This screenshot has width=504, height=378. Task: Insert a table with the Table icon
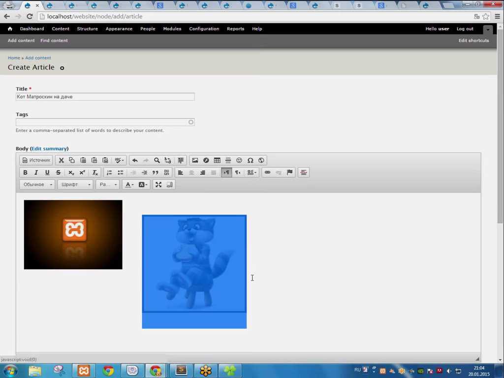click(217, 160)
